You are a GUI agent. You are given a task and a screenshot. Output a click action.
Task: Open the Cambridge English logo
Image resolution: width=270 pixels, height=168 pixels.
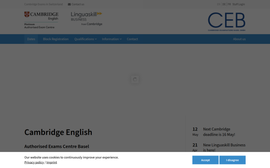click(x=41, y=20)
